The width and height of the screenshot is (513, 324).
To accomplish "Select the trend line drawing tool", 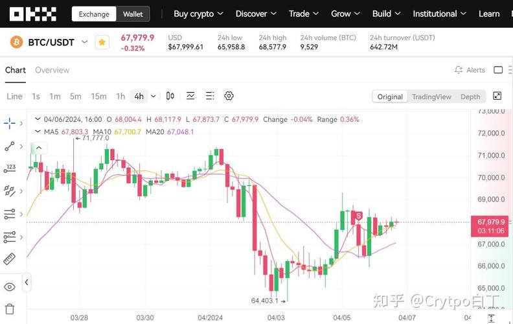I will (x=10, y=146).
